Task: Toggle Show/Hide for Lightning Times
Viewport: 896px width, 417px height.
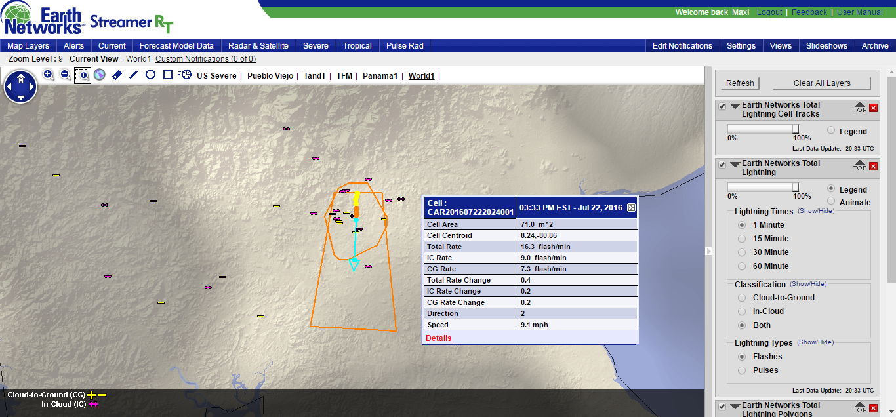Action: coord(815,212)
